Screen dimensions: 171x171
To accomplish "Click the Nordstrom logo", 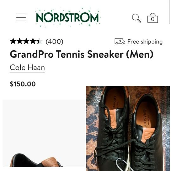I will [68, 17].
